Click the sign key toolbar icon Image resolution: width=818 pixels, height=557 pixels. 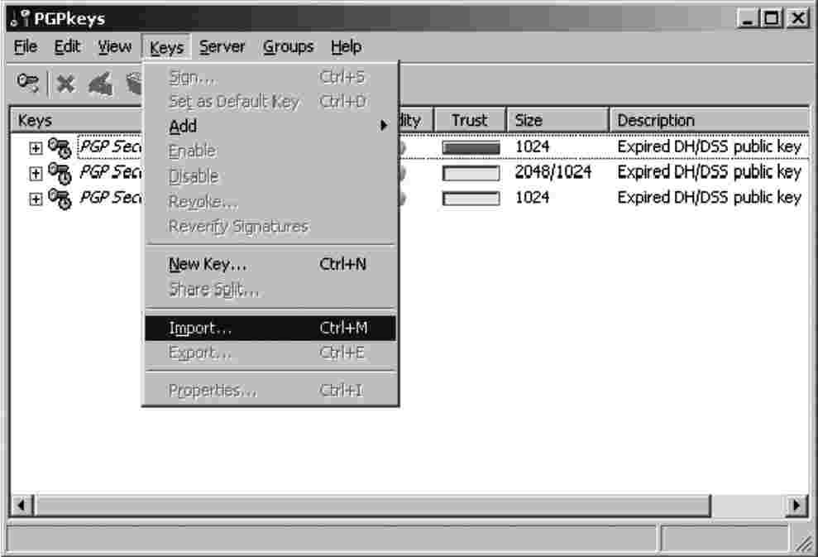point(100,84)
